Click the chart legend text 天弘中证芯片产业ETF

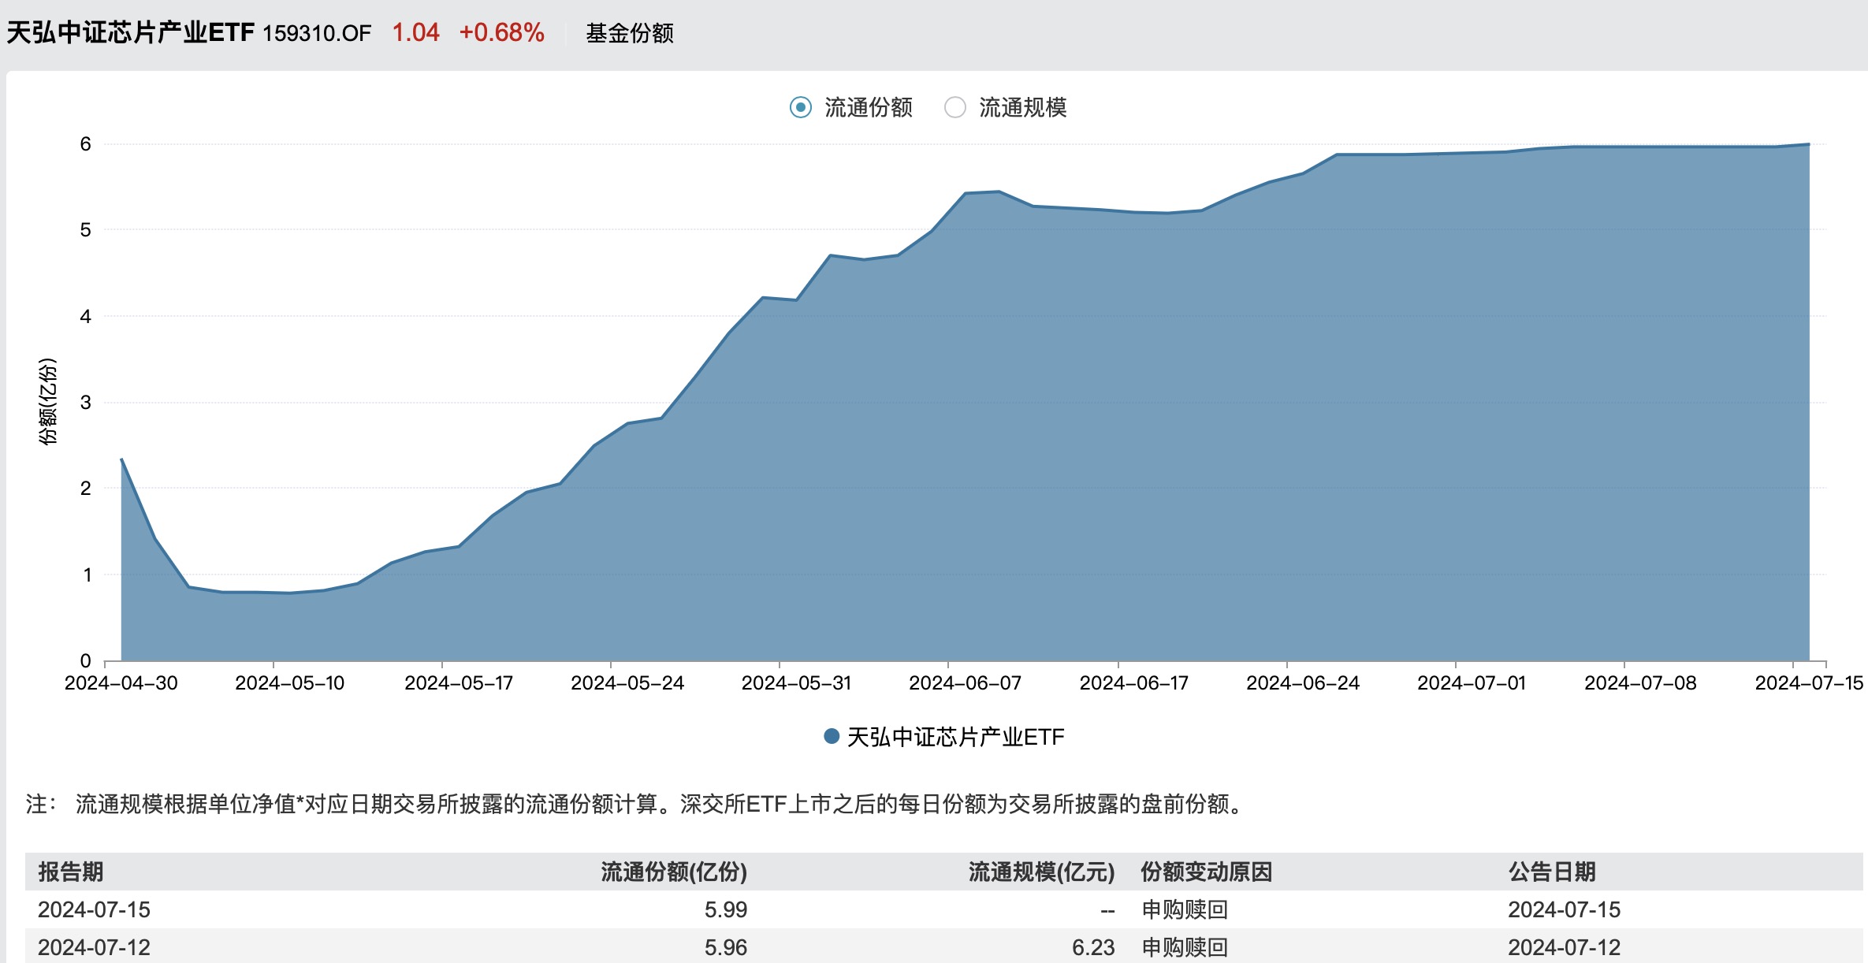point(955,737)
